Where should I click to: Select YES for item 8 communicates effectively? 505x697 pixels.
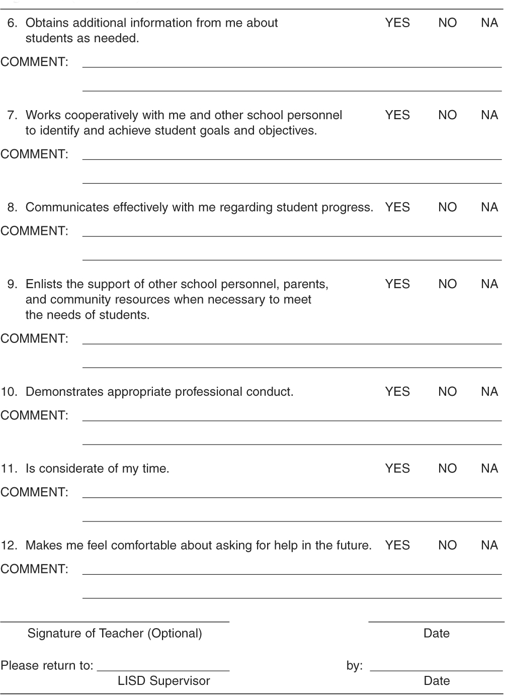coord(397,207)
